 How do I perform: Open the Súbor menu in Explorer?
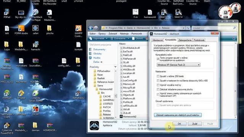(x=92, y=33)
